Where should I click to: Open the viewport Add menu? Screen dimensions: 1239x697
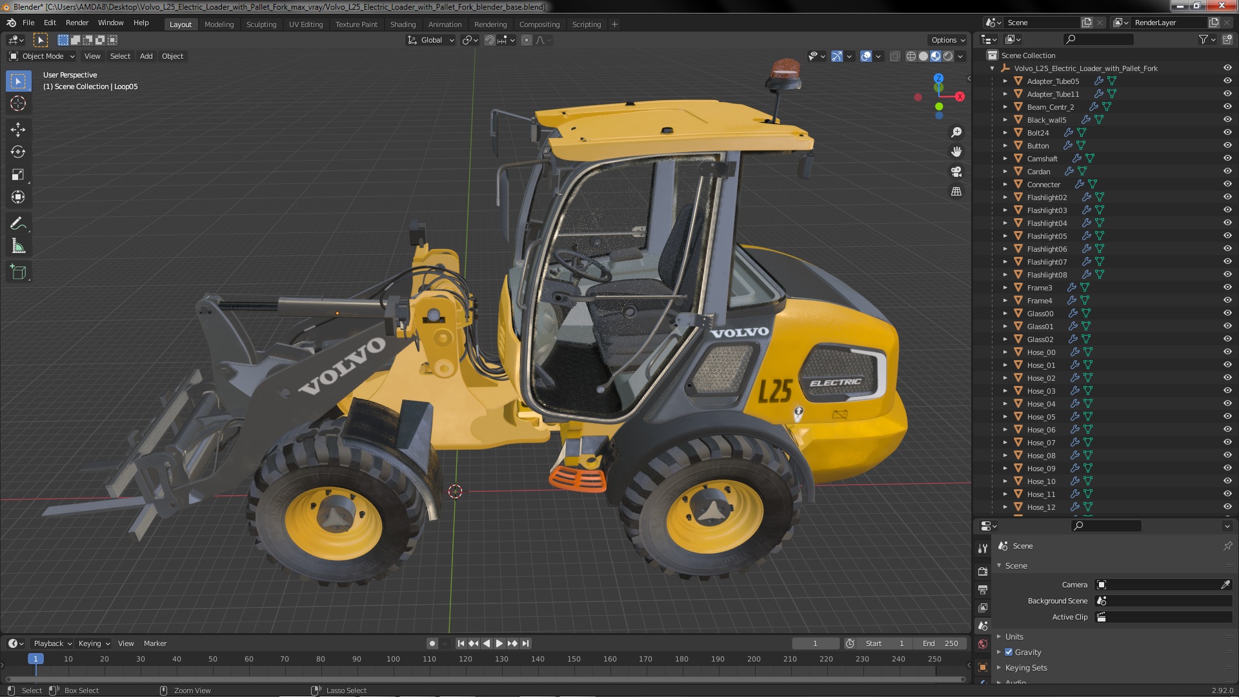tap(146, 56)
